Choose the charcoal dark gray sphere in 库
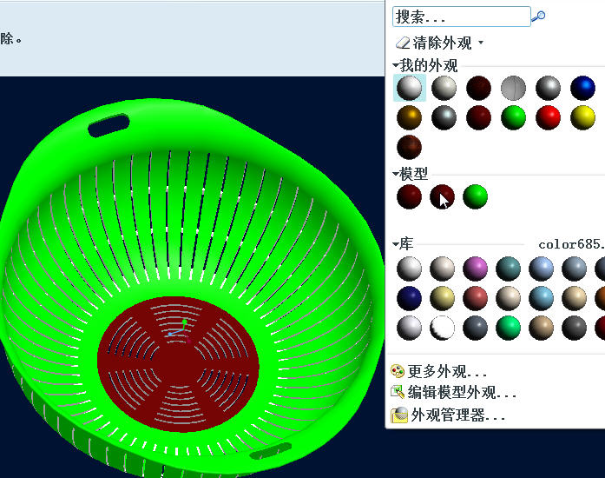605x478 pixels. pyautogui.click(x=574, y=328)
